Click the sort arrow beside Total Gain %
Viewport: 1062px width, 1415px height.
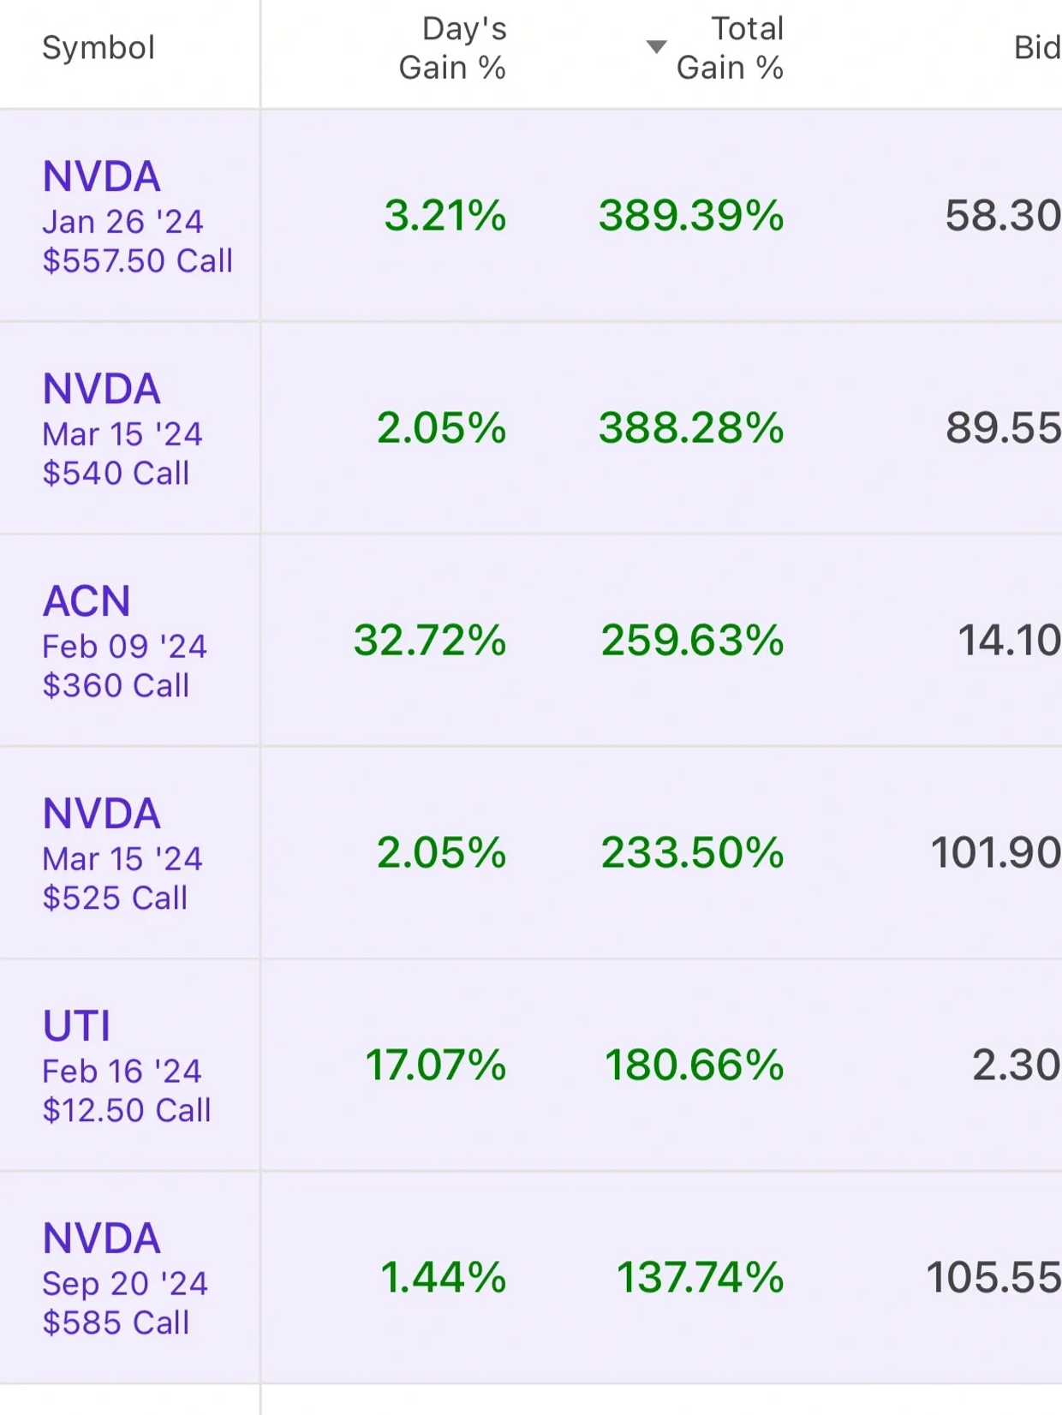click(656, 47)
